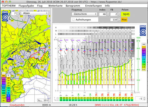Click the 3.0 m/s blue legend swatch
The height and width of the screenshot is (107, 148).
[x=144, y=54]
